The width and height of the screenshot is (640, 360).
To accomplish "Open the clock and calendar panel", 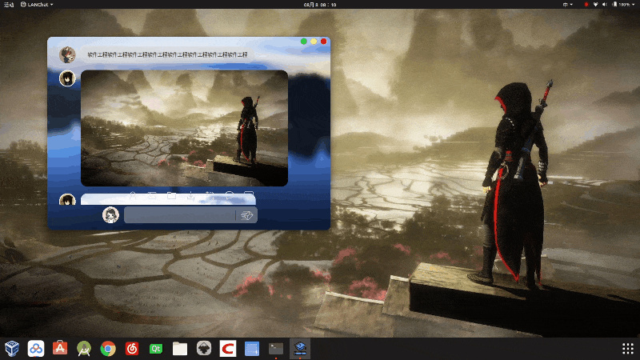I will (x=320, y=5).
